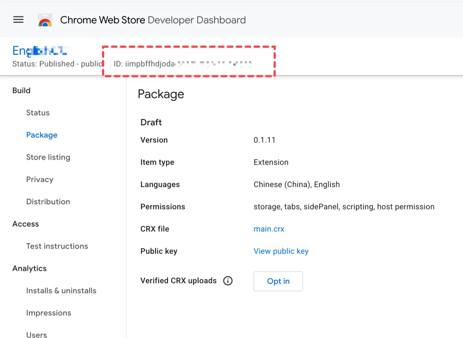Click the Permissions label
The width and height of the screenshot is (463, 338).
pyautogui.click(x=163, y=207)
